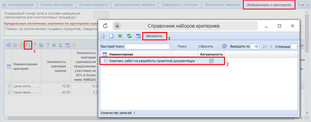Focus the Быстрый поиск input field
311x122 pixels.
pyautogui.click(x=147, y=46)
